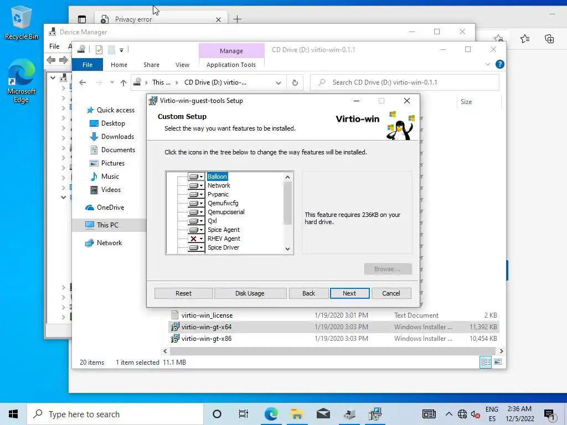Click the Properties quick access icon
Image resolution: width=567 pixels, height=425 pixels.
[99, 49]
